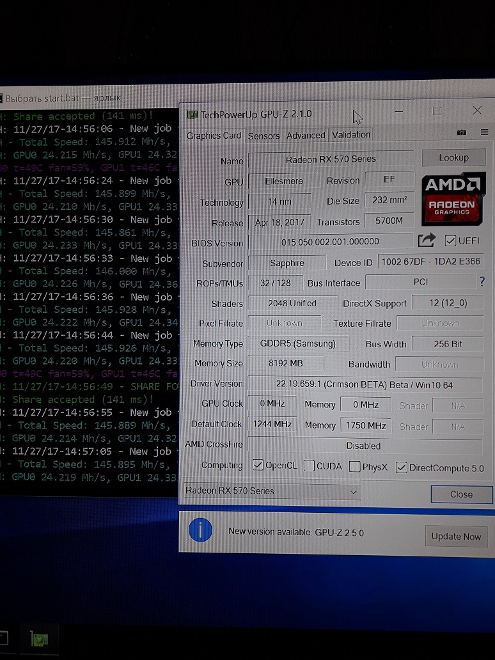Click the Bus Width field 256 Bit
Screen dimensions: 495x660
tap(448, 344)
